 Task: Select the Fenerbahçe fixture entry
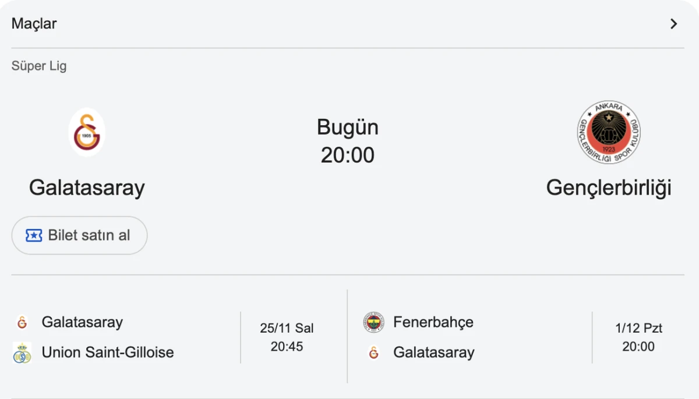(x=434, y=322)
